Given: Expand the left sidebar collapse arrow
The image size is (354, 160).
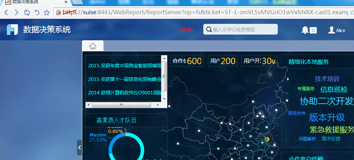Looking at the screenshot, I should (x=79, y=148).
